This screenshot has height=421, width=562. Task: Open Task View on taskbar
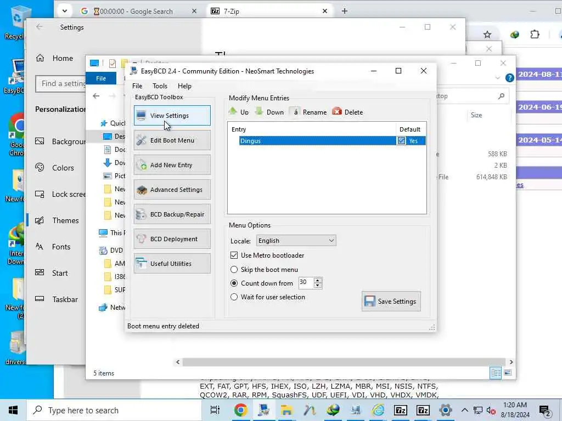click(x=215, y=410)
